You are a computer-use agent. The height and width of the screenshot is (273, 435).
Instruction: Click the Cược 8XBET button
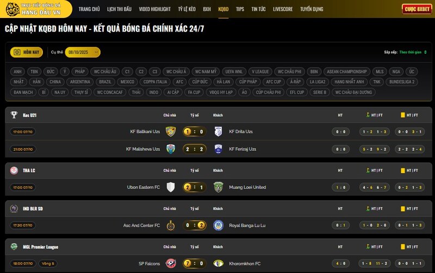[416, 9]
